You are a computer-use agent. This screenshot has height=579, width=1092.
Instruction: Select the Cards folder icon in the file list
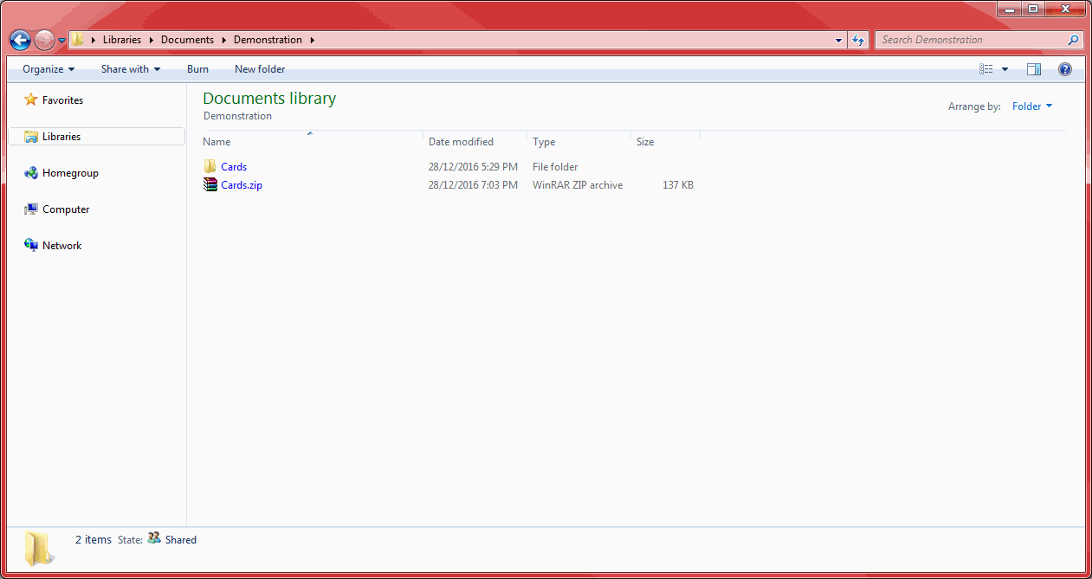(x=210, y=166)
